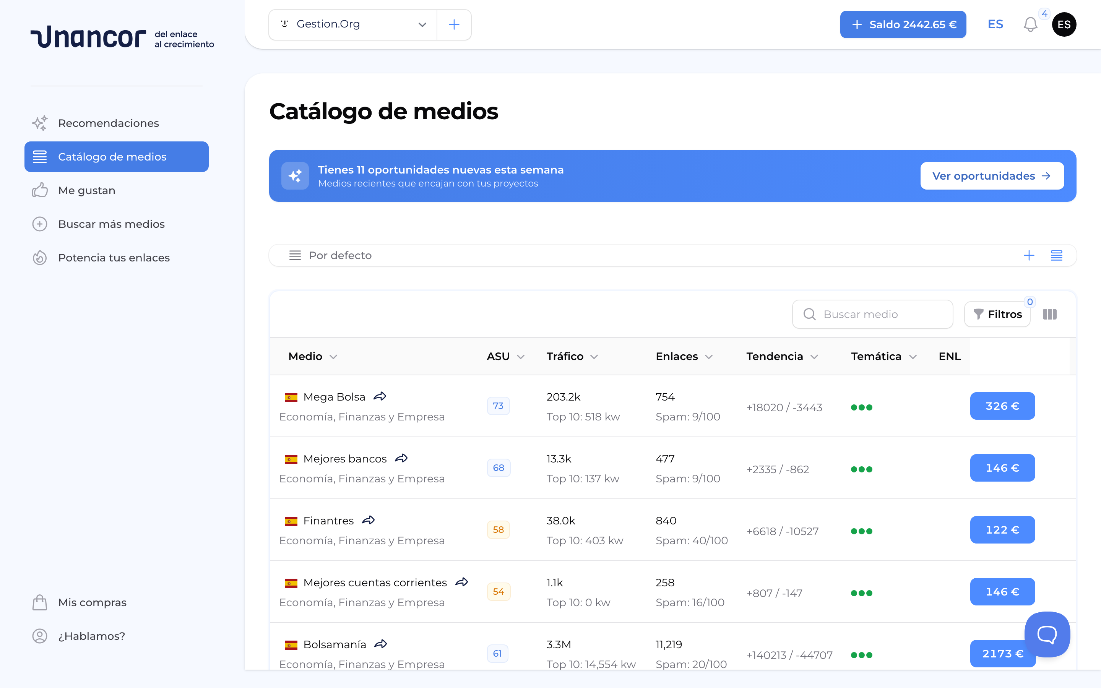The height and width of the screenshot is (688, 1101).
Task: Click inside the Buscar medio search field
Action: pos(872,314)
